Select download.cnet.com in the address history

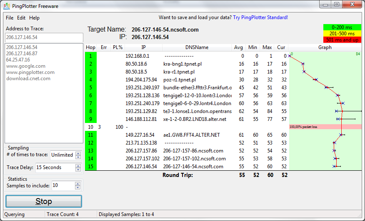[x=28, y=79]
